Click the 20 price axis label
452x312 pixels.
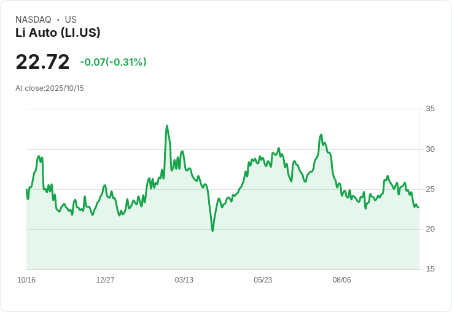(431, 229)
